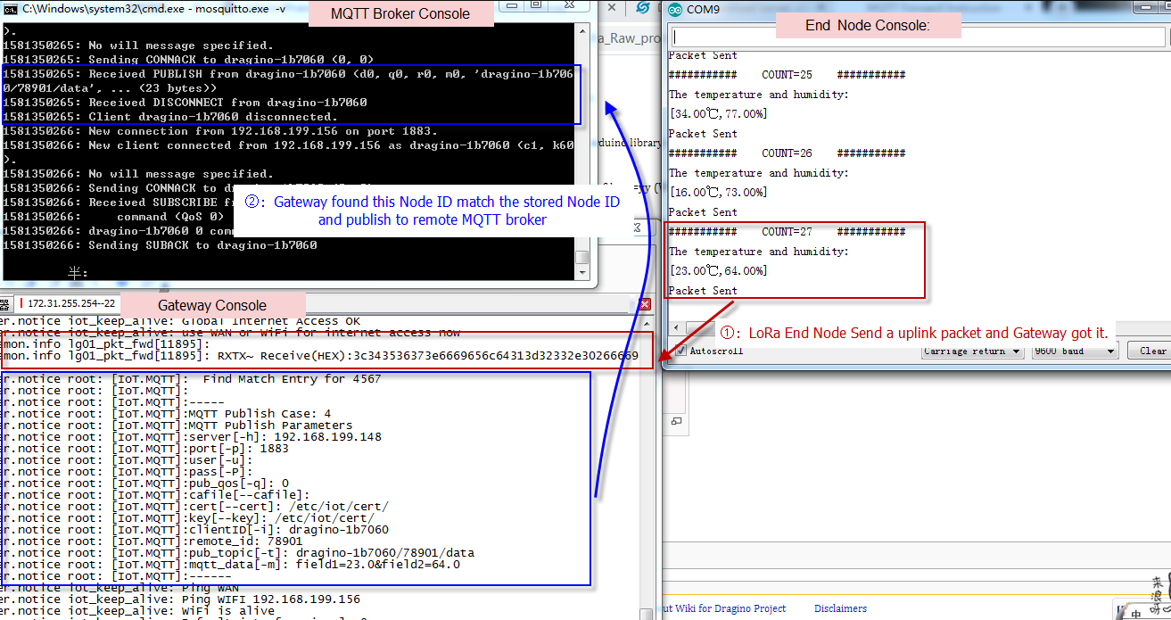Click the Clear output button
1171x620 pixels.
point(1151,351)
